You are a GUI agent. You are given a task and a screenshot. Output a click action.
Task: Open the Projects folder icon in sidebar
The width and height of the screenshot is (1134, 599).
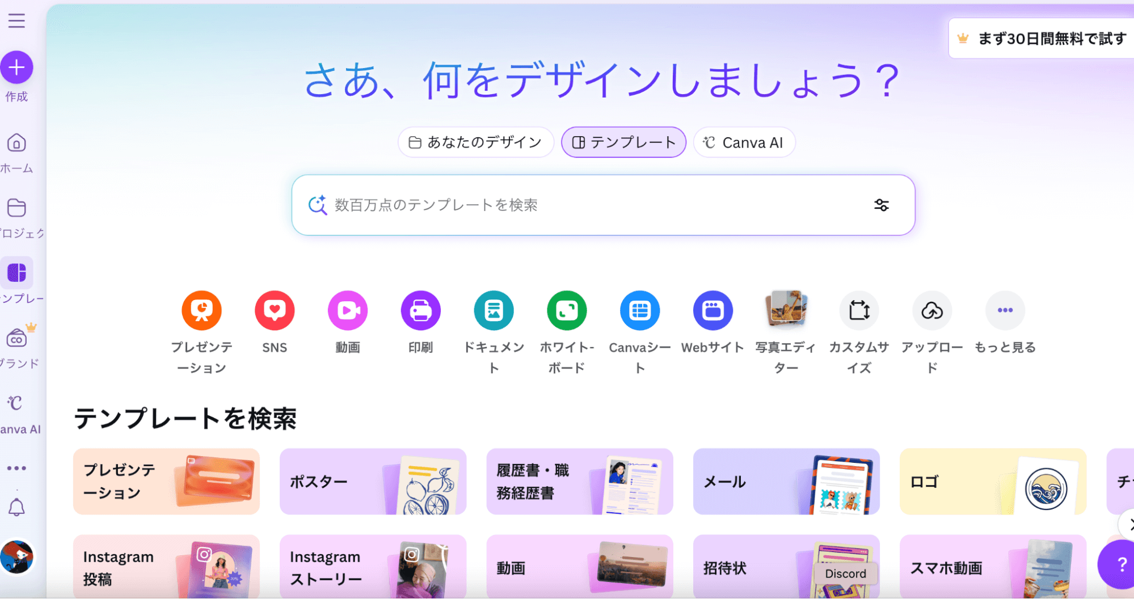(16, 208)
